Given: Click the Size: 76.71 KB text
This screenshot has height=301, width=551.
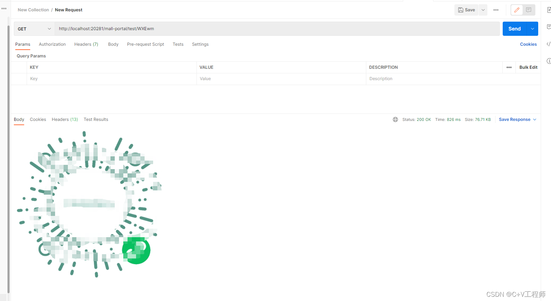Looking at the screenshot, I should [478, 119].
